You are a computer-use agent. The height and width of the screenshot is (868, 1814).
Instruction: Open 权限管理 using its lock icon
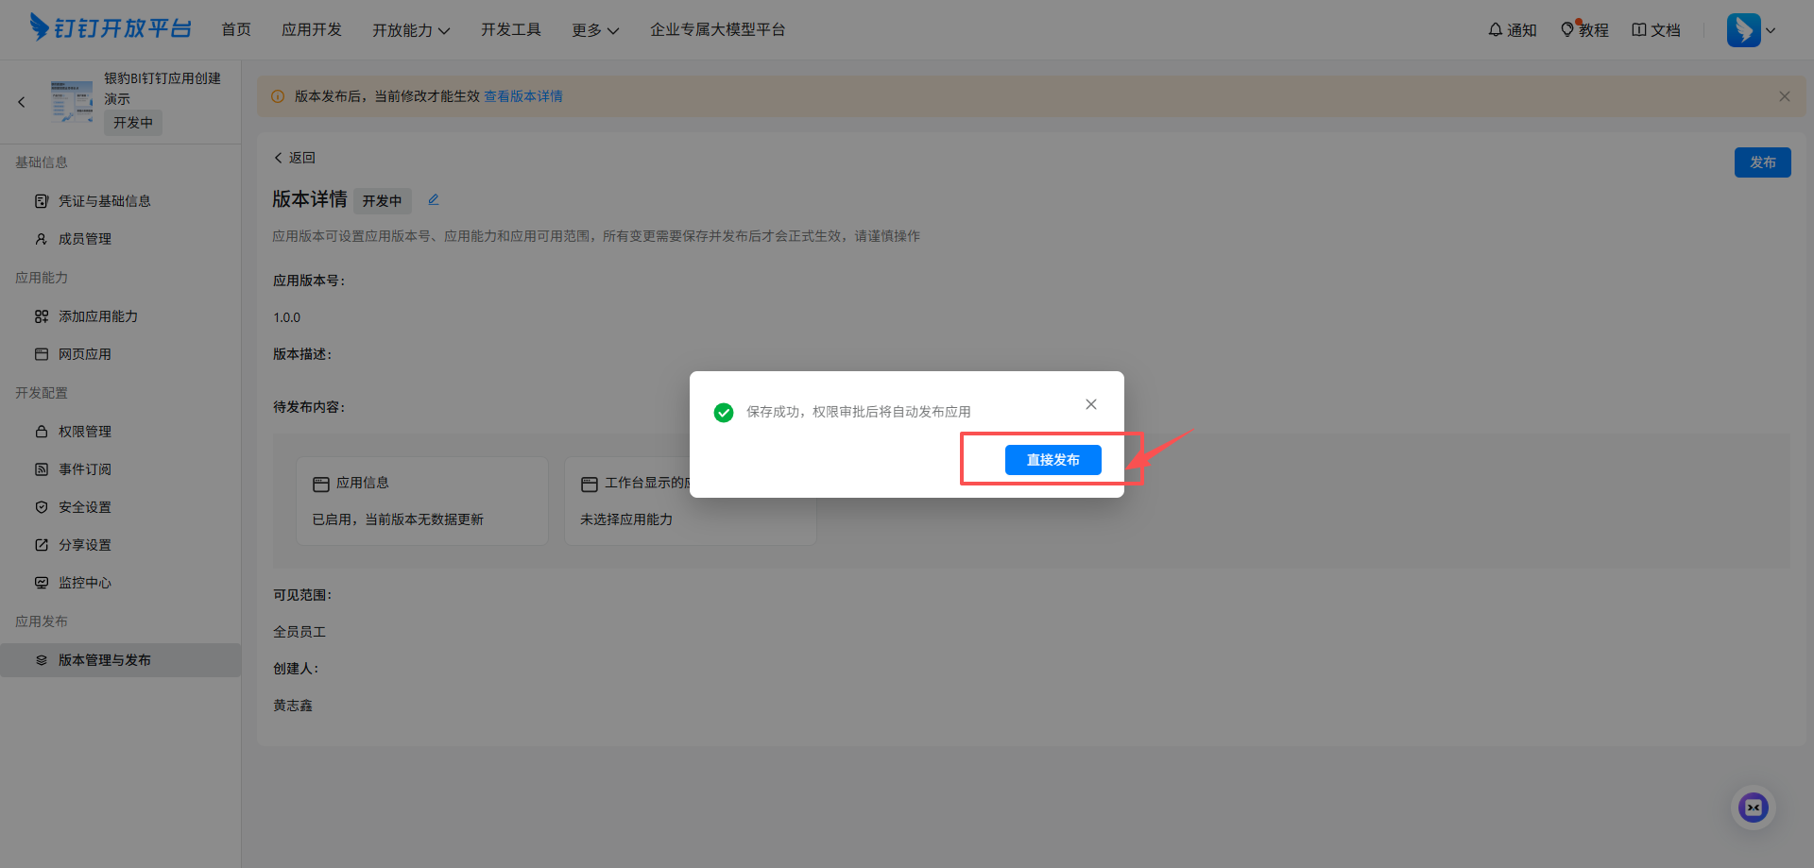click(x=42, y=431)
